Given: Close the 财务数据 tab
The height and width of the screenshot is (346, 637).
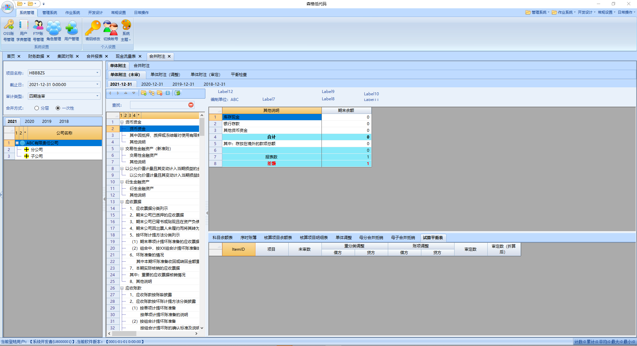Looking at the screenshot, I should point(48,56).
